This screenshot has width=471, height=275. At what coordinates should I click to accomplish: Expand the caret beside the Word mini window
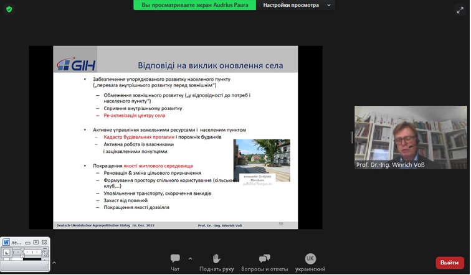coord(54,263)
